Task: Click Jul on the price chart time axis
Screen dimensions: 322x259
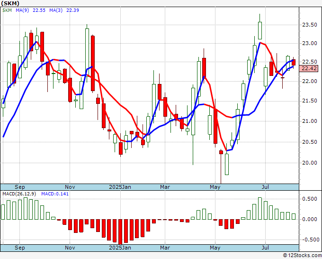Action: tap(265, 187)
